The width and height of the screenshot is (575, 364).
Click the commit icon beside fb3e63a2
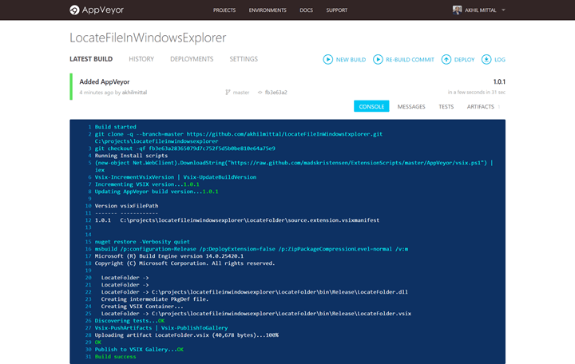click(260, 93)
